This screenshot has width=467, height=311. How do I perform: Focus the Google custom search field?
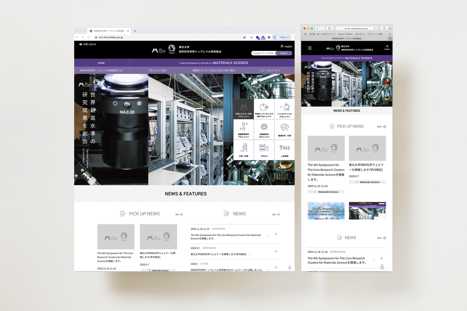pyautogui.click(x=263, y=53)
